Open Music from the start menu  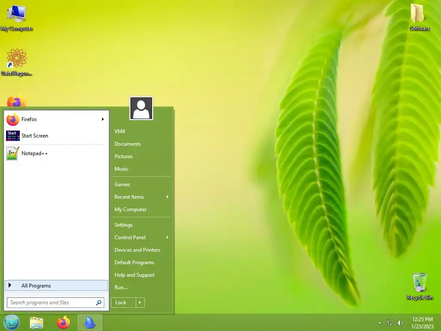click(121, 169)
